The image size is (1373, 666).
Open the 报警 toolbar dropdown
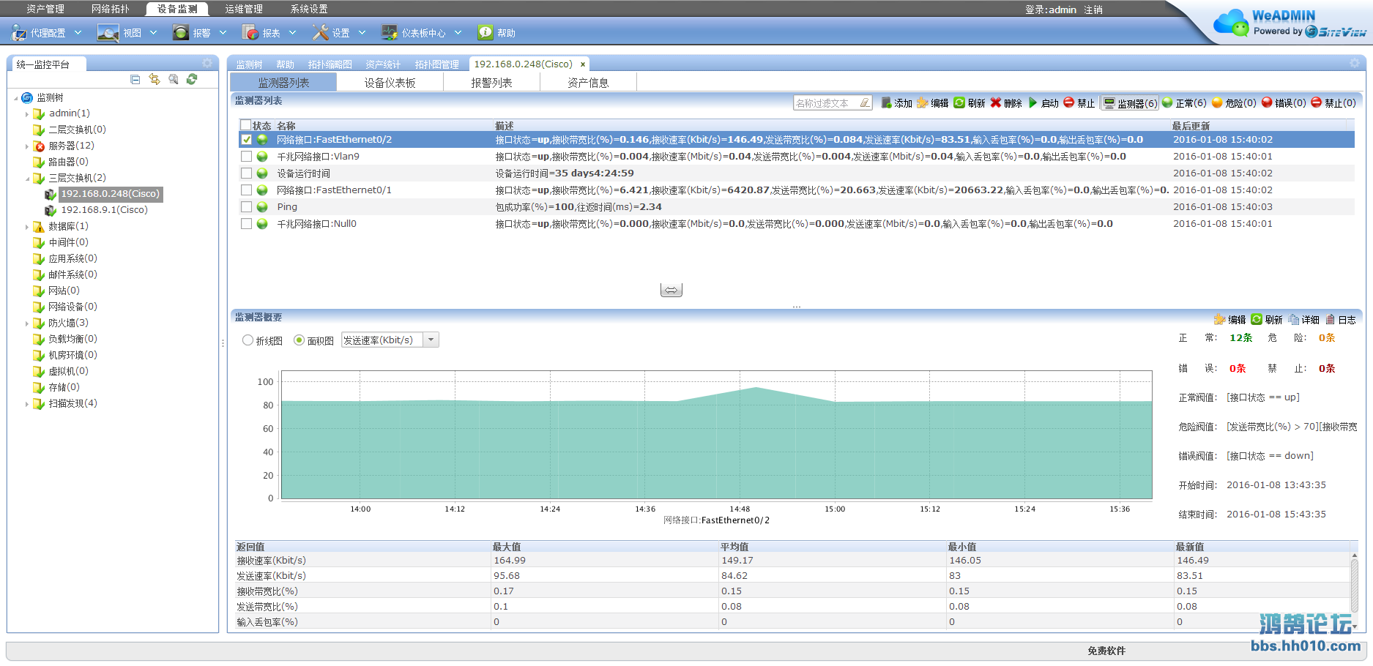tap(223, 33)
